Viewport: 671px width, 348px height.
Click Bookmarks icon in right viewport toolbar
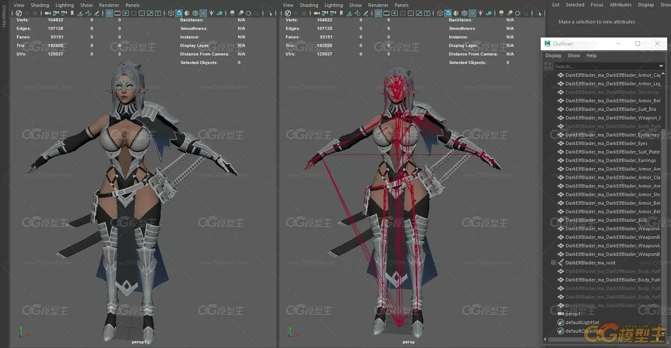pyautogui.click(x=341, y=13)
